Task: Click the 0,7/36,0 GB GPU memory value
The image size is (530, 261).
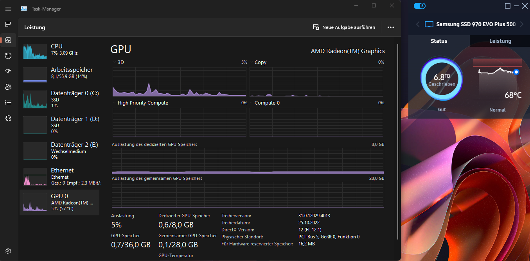Action: click(x=131, y=245)
